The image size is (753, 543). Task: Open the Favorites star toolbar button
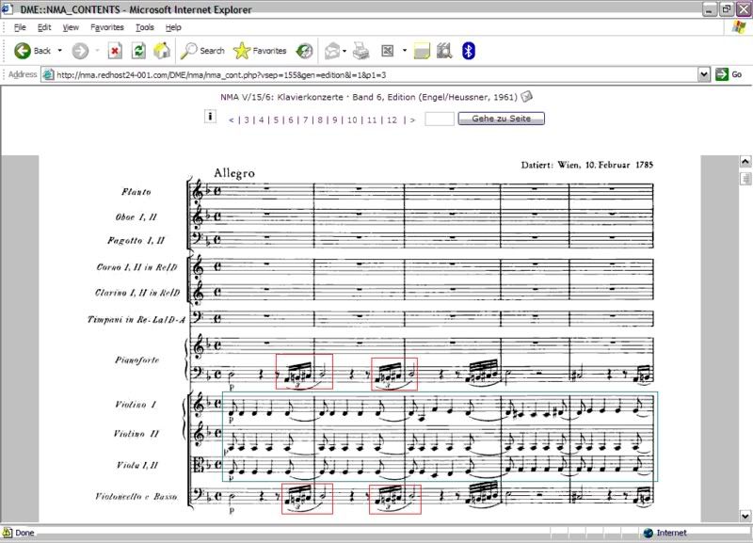(x=260, y=51)
